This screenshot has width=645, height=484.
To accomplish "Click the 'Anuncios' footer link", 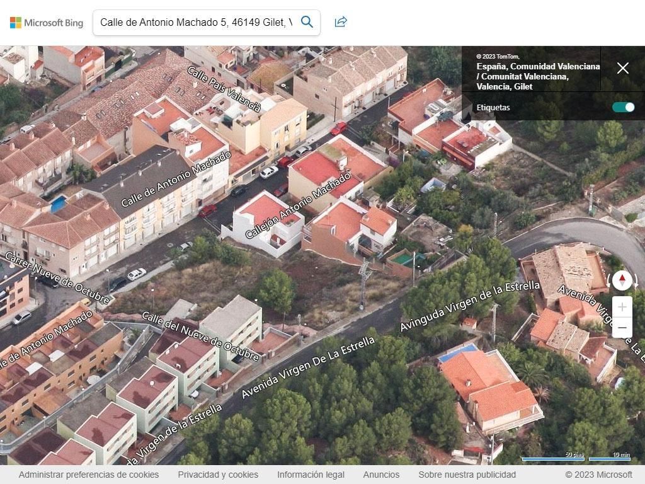I will [x=381, y=475].
